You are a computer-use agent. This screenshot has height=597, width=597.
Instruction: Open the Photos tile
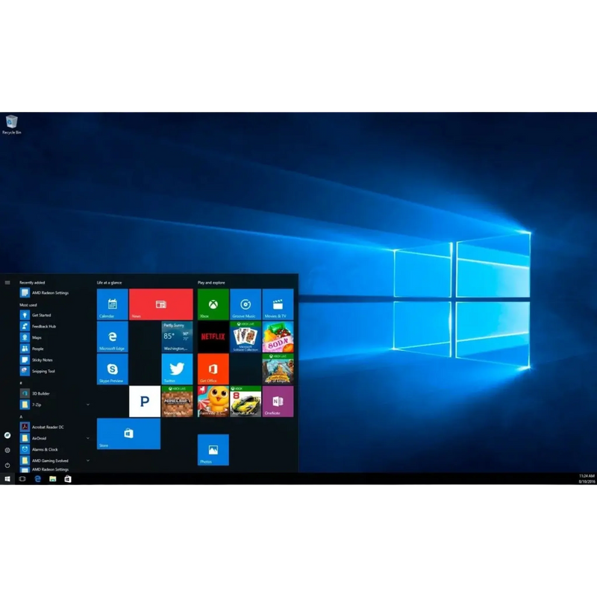(x=213, y=449)
